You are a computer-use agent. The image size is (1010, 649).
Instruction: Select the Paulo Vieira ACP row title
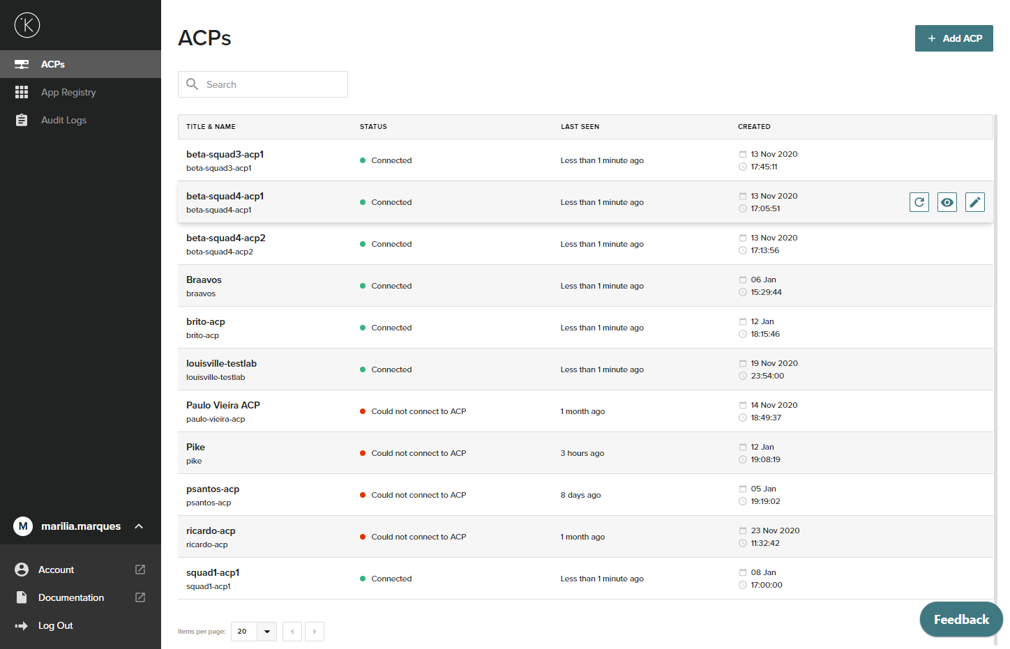223,405
